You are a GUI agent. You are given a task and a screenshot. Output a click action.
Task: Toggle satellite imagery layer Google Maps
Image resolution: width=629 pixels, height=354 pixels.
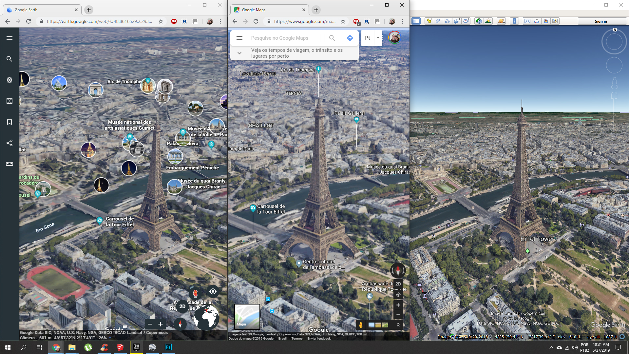247,316
